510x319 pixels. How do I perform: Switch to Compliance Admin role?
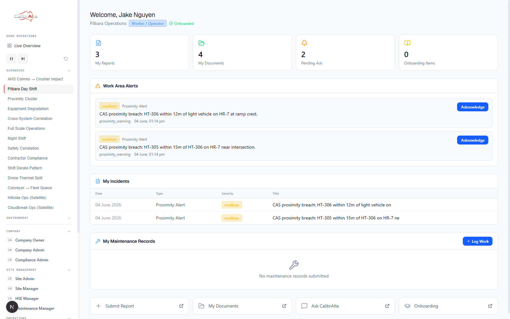coord(39,260)
